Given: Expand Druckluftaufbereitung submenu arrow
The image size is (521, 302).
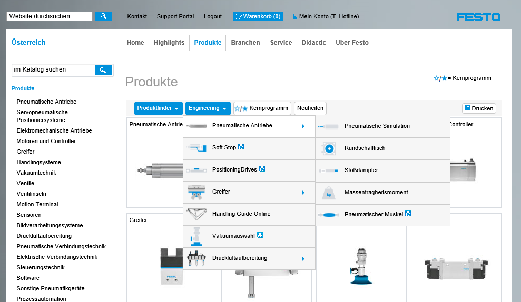Looking at the screenshot, I should [x=303, y=259].
